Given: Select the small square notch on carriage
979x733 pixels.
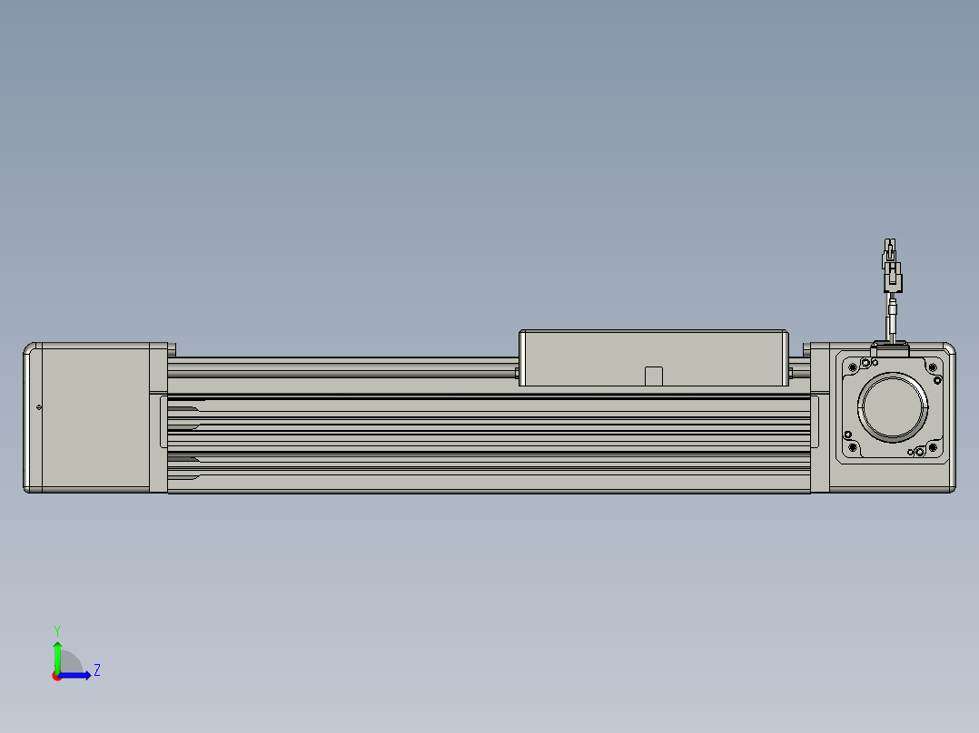Looking at the screenshot, I should (x=654, y=376).
